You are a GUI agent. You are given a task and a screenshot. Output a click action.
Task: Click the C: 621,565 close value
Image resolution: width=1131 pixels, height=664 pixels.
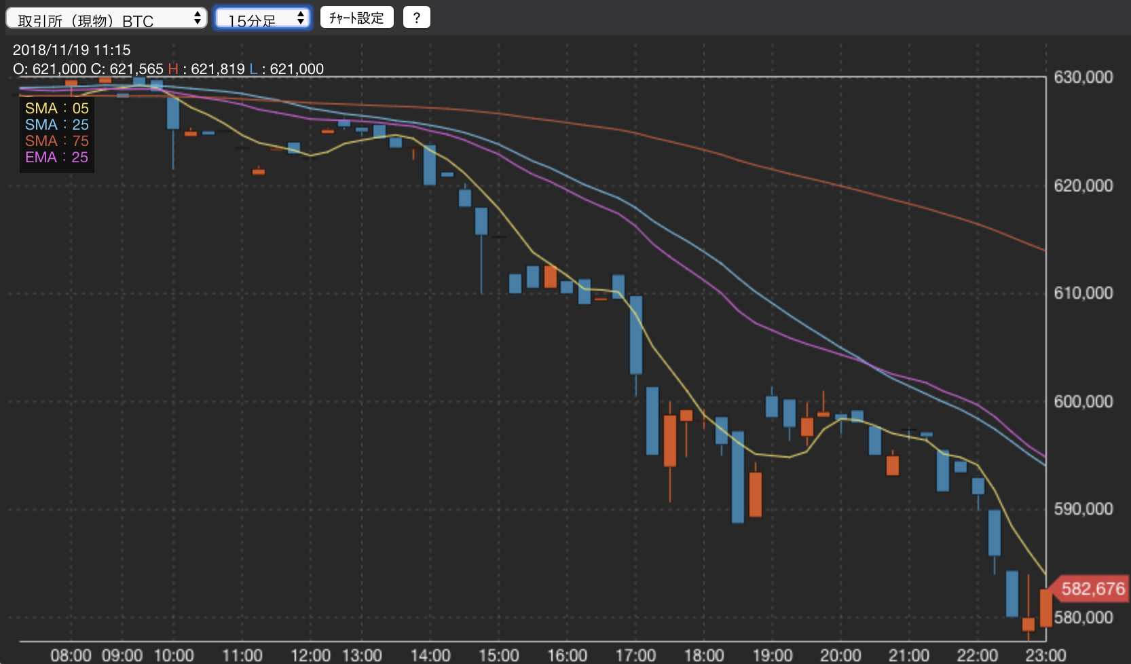click(x=127, y=69)
